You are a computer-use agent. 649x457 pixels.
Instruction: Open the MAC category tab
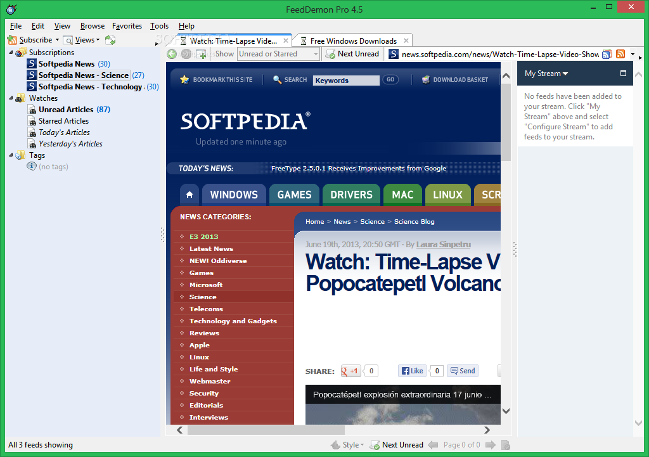click(x=402, y=195)
